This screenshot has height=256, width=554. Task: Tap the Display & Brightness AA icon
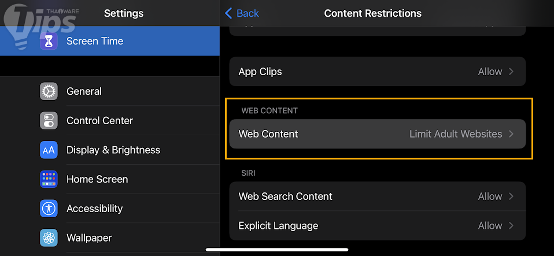[49, 150]
